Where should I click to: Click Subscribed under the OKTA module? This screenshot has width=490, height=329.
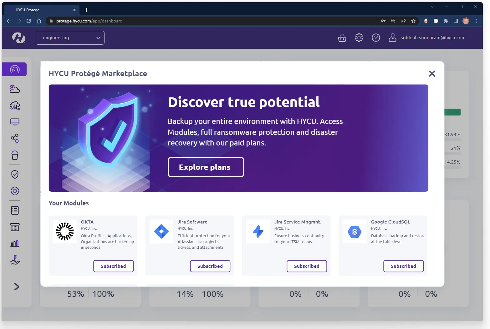click(x=113, y=266)
